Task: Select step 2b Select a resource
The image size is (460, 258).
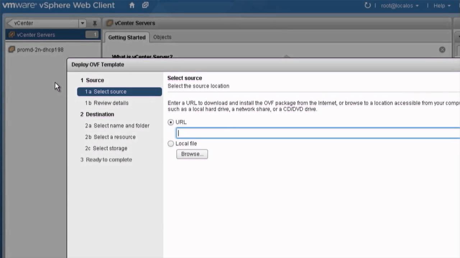Action: tap(110, 137)
